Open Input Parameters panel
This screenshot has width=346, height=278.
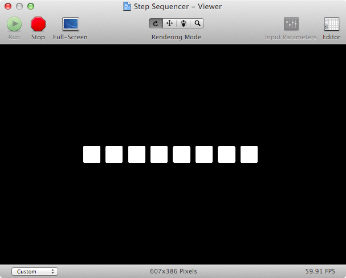click(291, 24)
